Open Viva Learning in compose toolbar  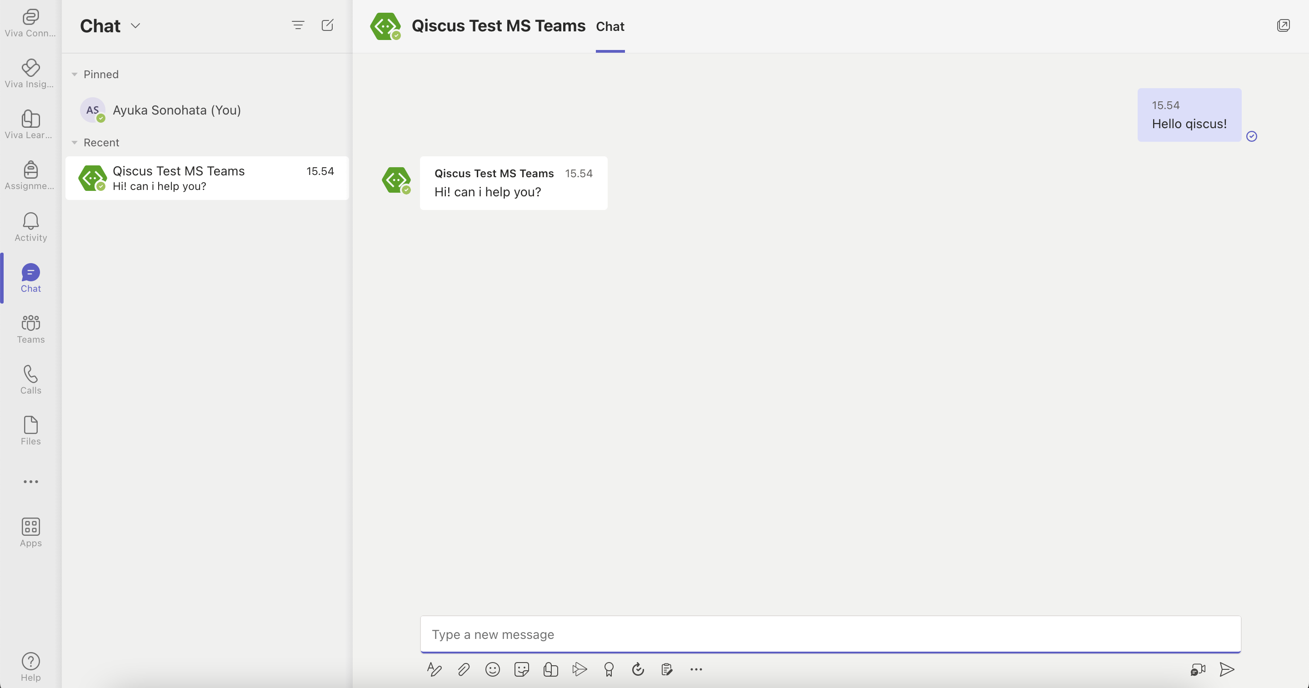(550, 669)
